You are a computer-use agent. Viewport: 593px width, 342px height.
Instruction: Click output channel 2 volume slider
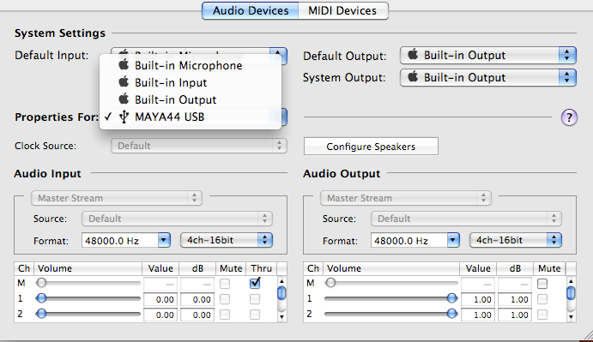391,314
